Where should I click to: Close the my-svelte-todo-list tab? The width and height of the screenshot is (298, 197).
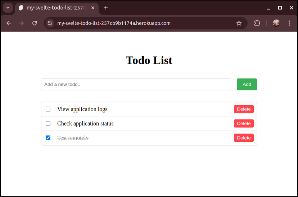tap(93, 8)
